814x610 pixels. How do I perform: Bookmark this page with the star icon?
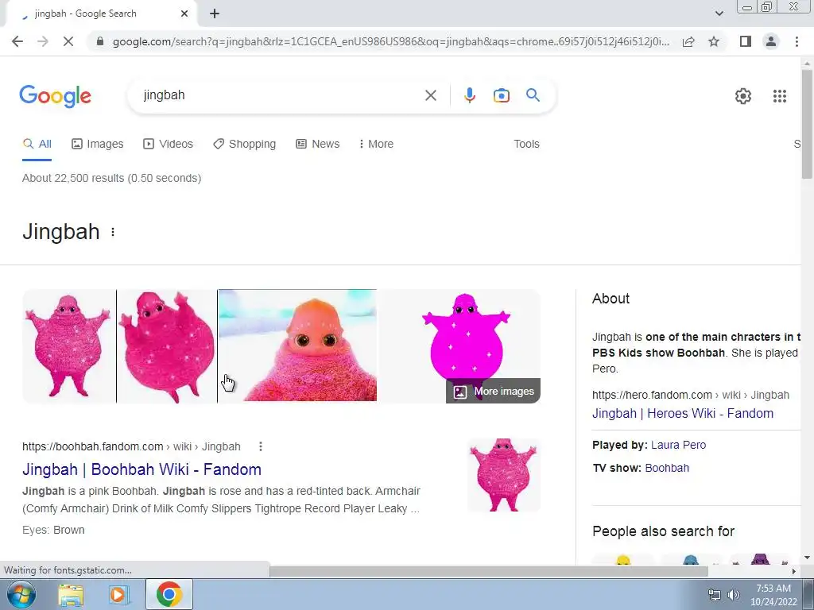tap(714, 41)
